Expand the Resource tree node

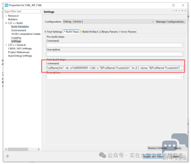tap(6, 16)
